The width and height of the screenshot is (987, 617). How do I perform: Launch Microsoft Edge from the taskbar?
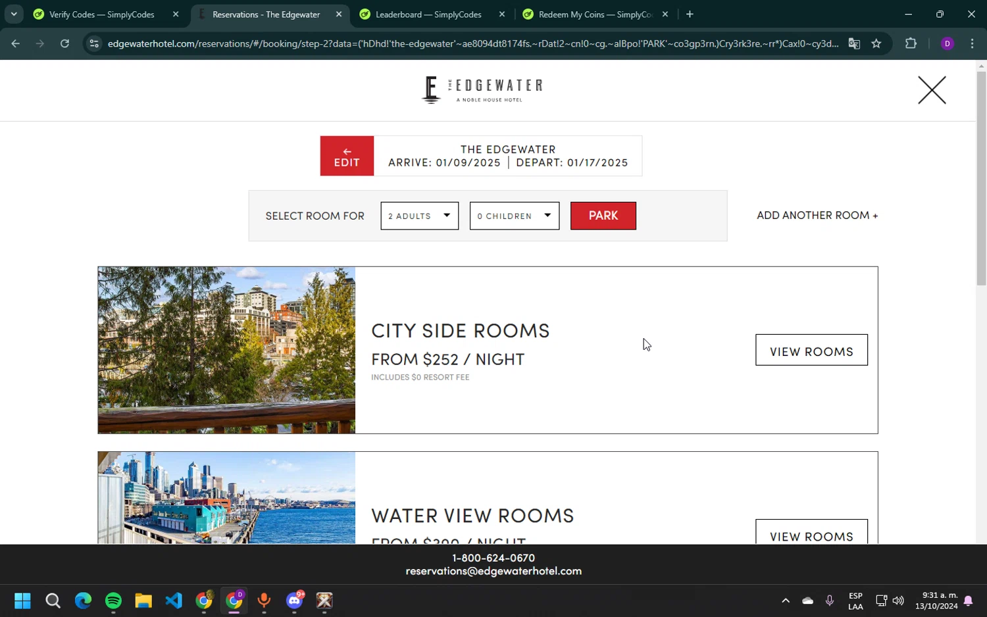pyautogui.click(x=83, y=601)
